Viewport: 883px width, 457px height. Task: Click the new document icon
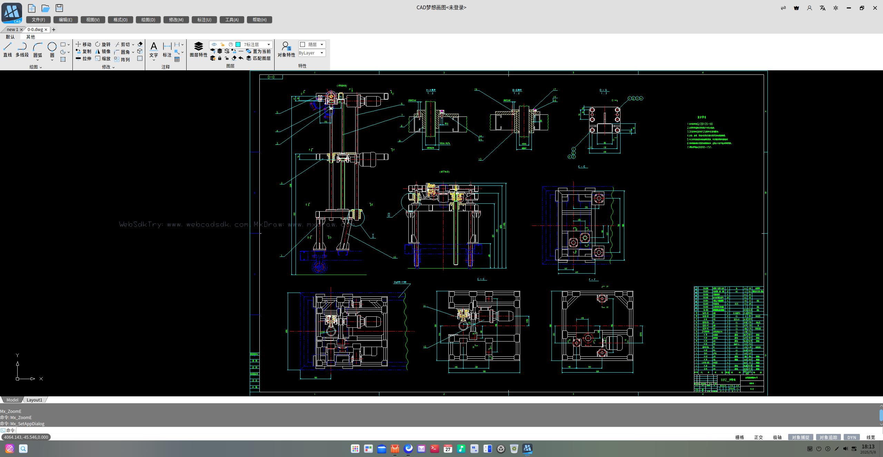point(32,8)
